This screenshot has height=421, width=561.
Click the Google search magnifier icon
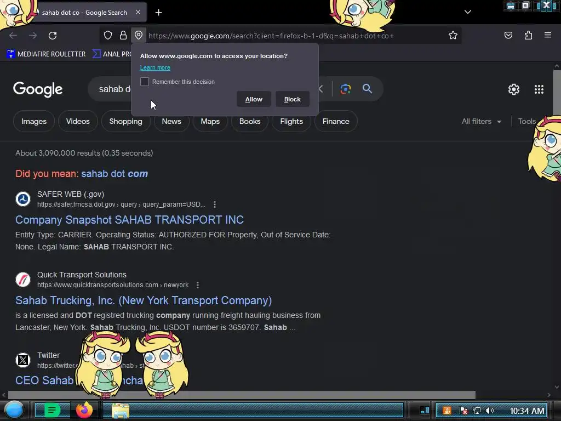pyautogui.click(x=367, y=89)
